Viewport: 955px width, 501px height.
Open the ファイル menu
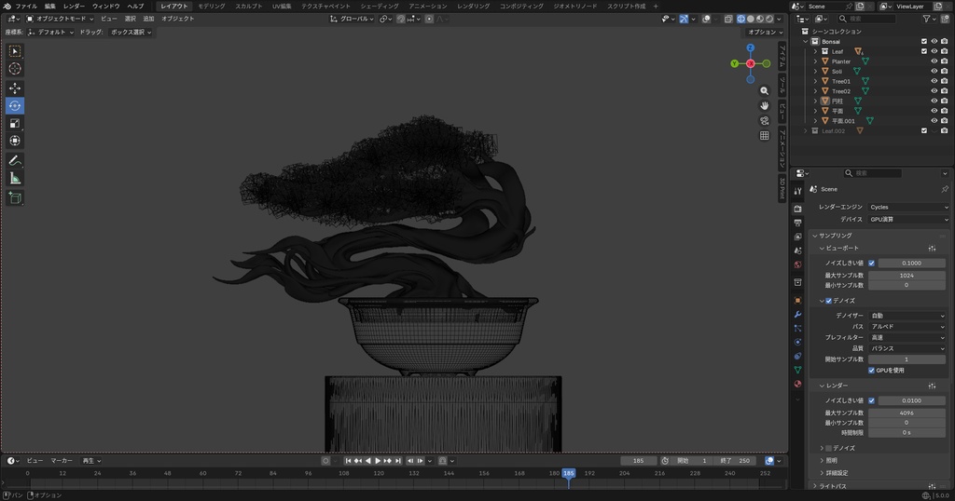point(26,6)
